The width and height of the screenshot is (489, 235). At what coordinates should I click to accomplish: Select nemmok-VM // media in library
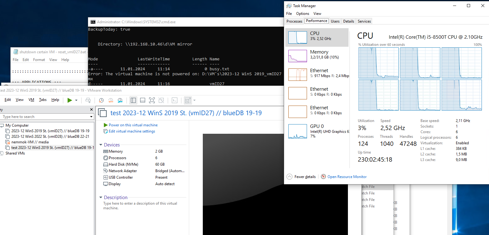(x=30, y=142)
